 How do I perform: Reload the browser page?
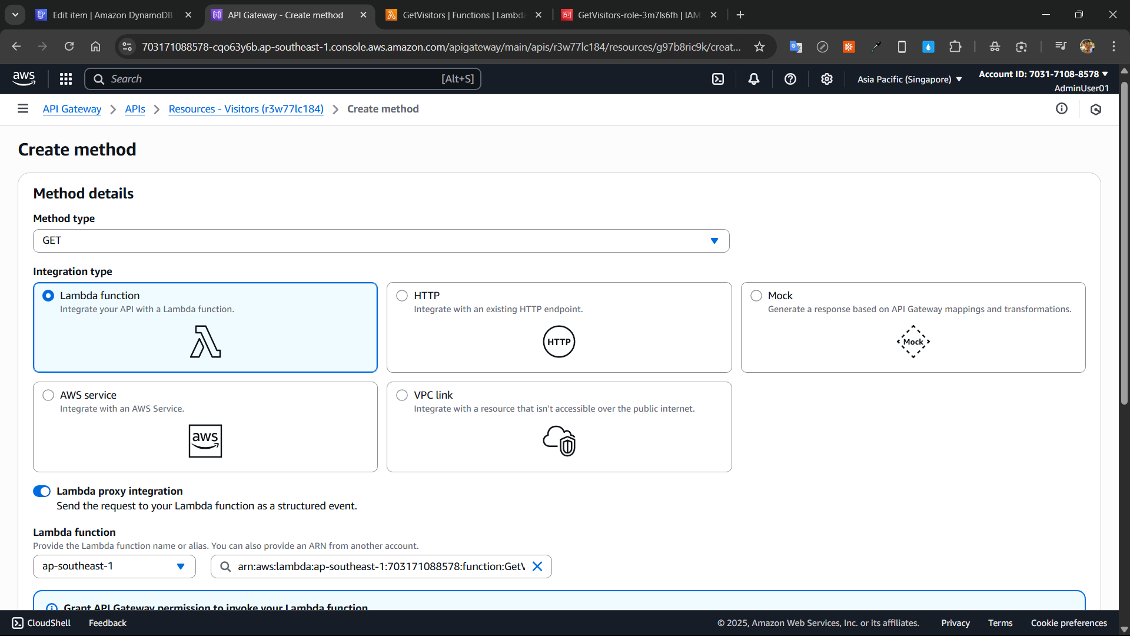click(69, 47)
